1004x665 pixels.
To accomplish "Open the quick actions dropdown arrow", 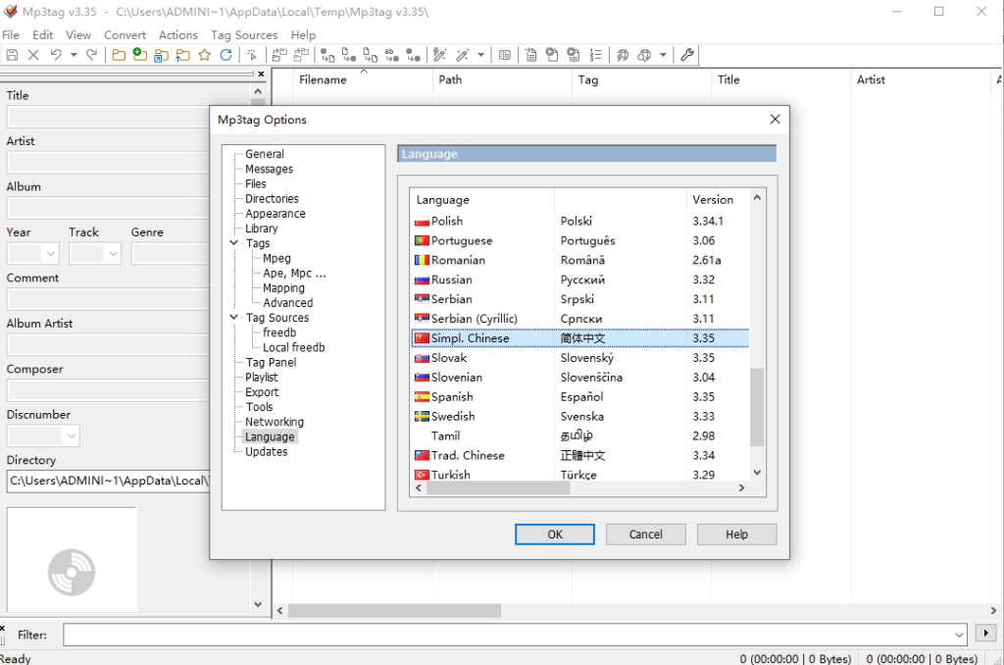I will click(480, 55).
